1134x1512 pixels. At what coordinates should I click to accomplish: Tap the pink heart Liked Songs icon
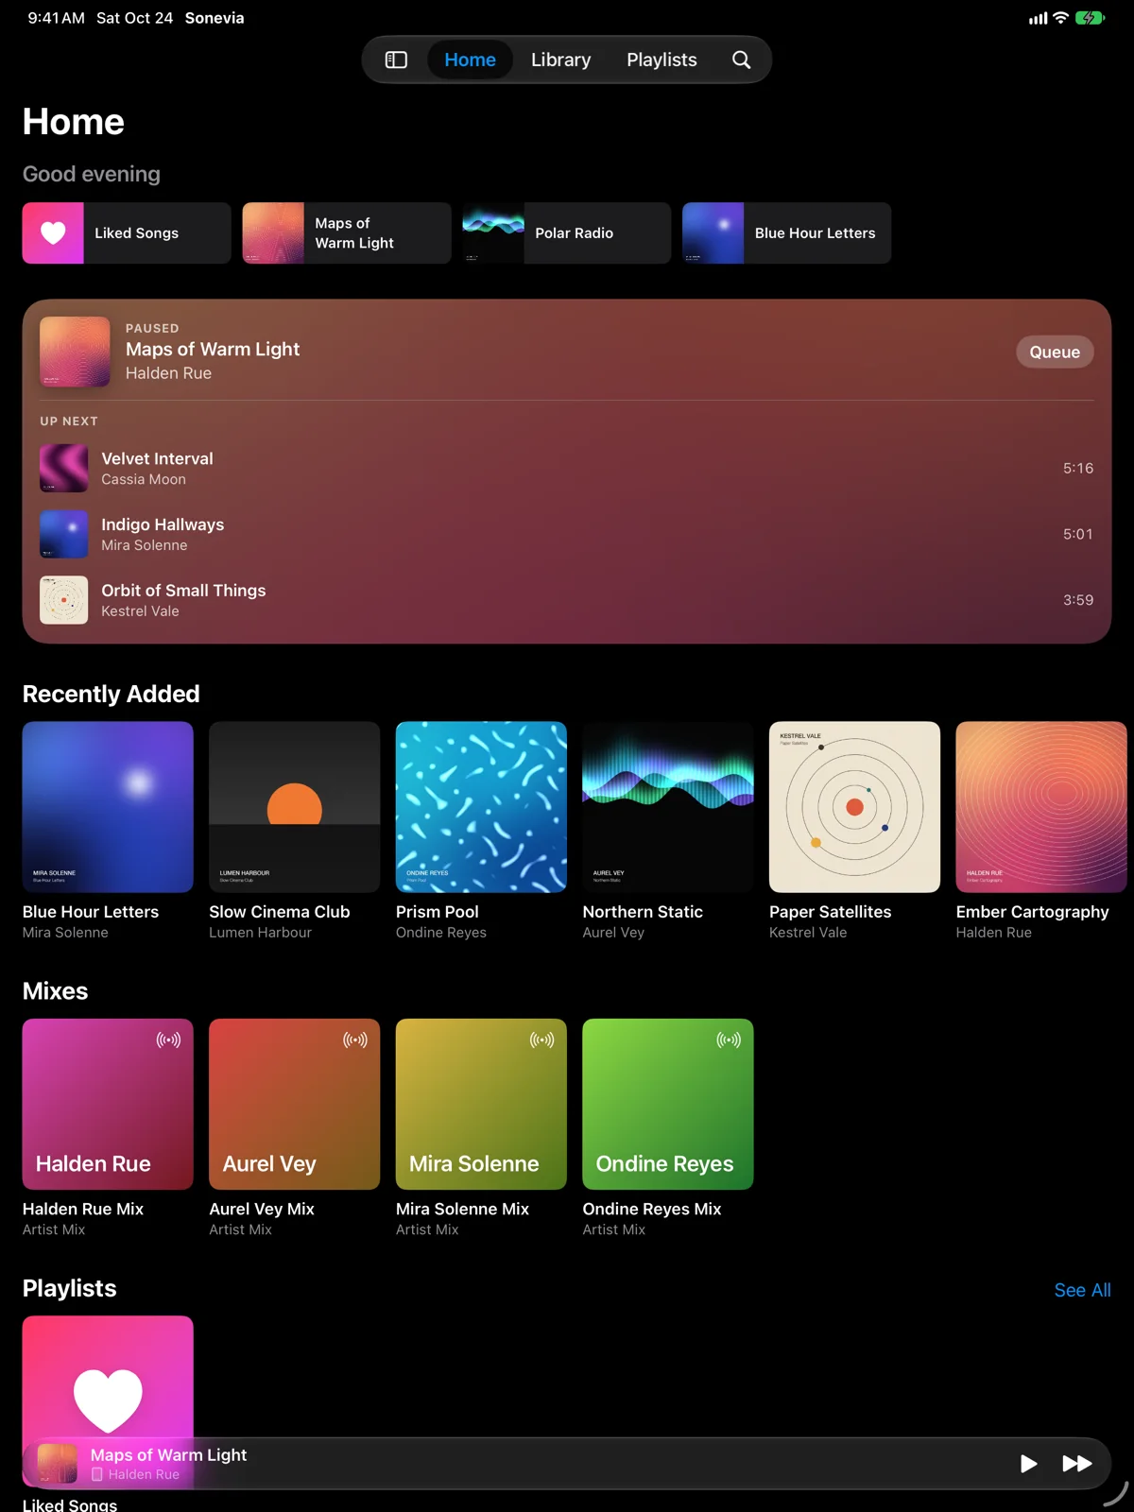53,232
